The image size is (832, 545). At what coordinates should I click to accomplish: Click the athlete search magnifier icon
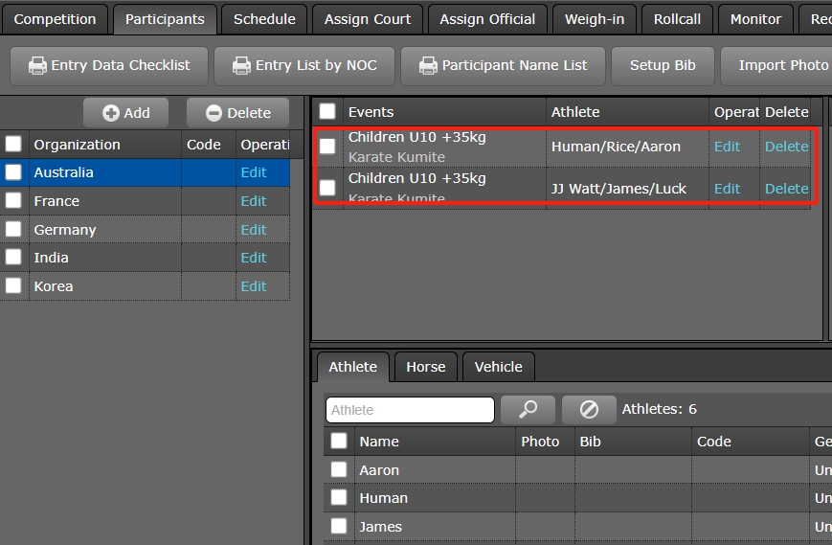pos(528,410)
